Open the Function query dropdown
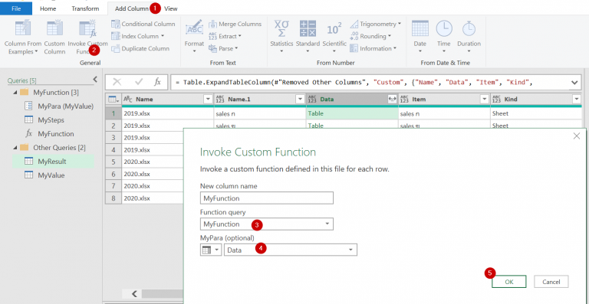 (x=267, y=224)
